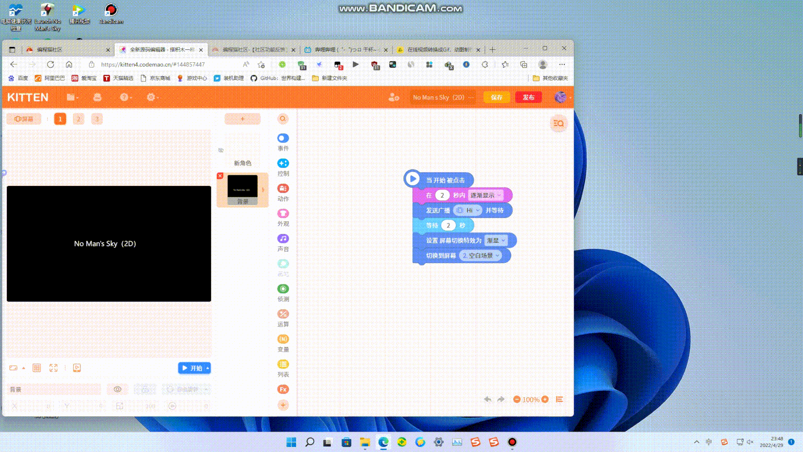Screen dimensions: 803x452
Task: Open Microsoft Edge from the taskbar
Action: pyautogui.click(x=383, y=442)
